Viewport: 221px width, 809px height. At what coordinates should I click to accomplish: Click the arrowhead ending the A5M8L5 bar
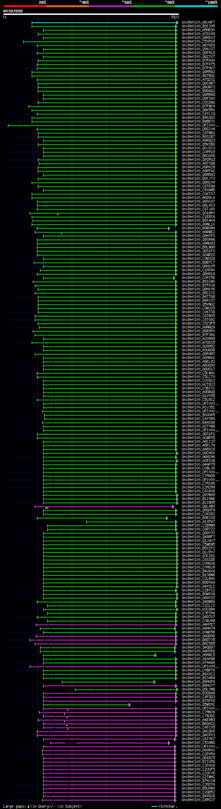click(156, 655)
